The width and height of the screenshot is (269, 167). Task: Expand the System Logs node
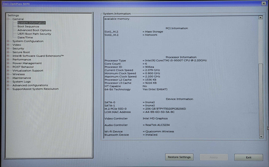pos(8,82)
